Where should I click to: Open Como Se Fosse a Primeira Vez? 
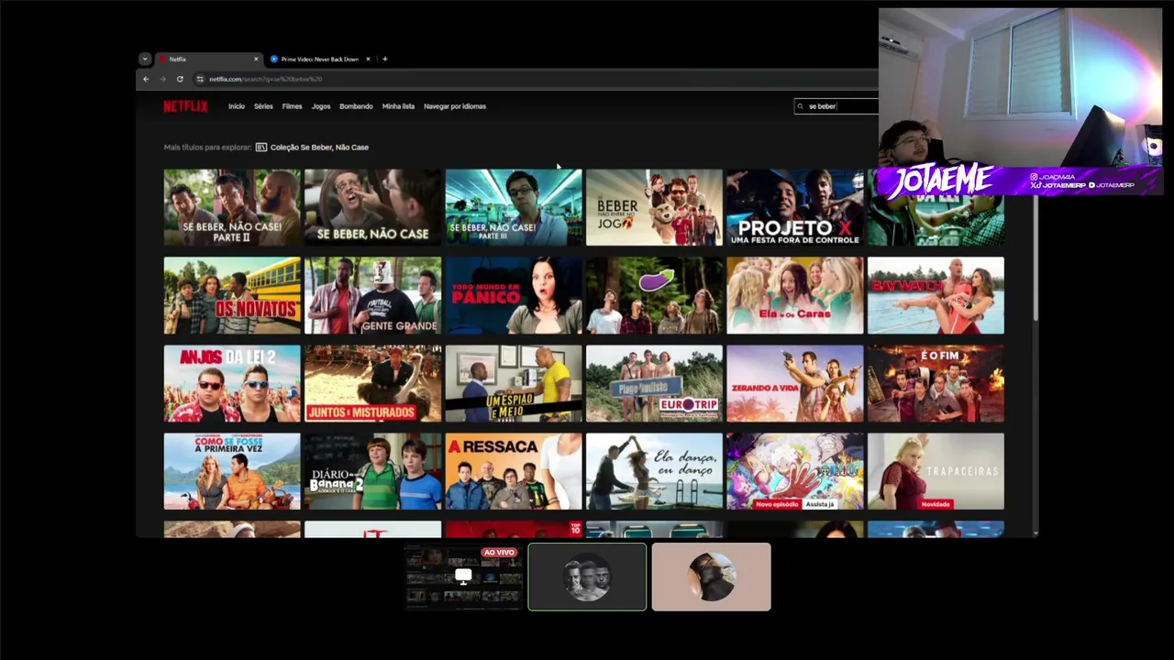click(x=232, y=471)
